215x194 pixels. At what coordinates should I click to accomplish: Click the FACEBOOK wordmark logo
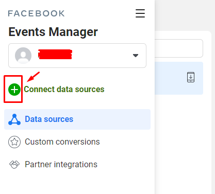pos(36,13)
